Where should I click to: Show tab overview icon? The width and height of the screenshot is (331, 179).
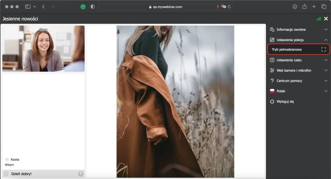pyautogui.click(x=324, y=6)
